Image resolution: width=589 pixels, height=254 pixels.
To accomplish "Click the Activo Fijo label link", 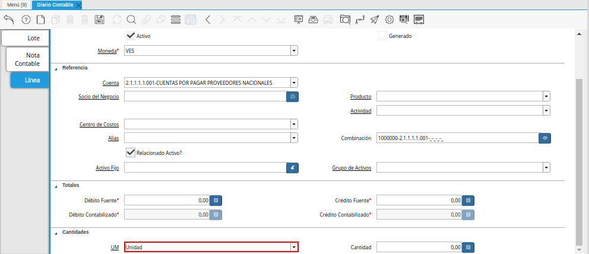I will [x=107, y=168].
